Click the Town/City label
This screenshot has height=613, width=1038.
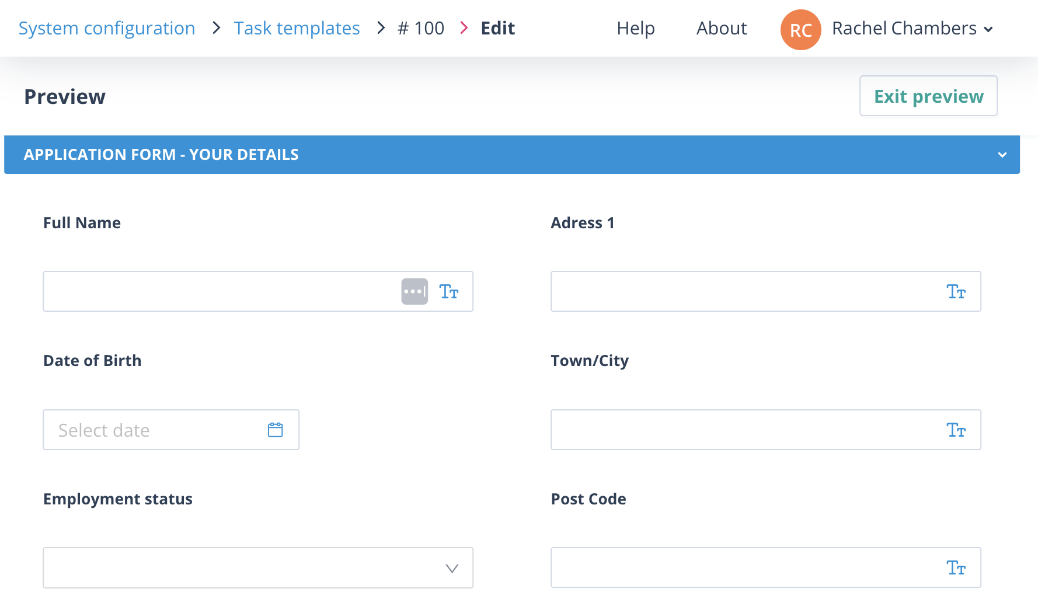[590, 361]
